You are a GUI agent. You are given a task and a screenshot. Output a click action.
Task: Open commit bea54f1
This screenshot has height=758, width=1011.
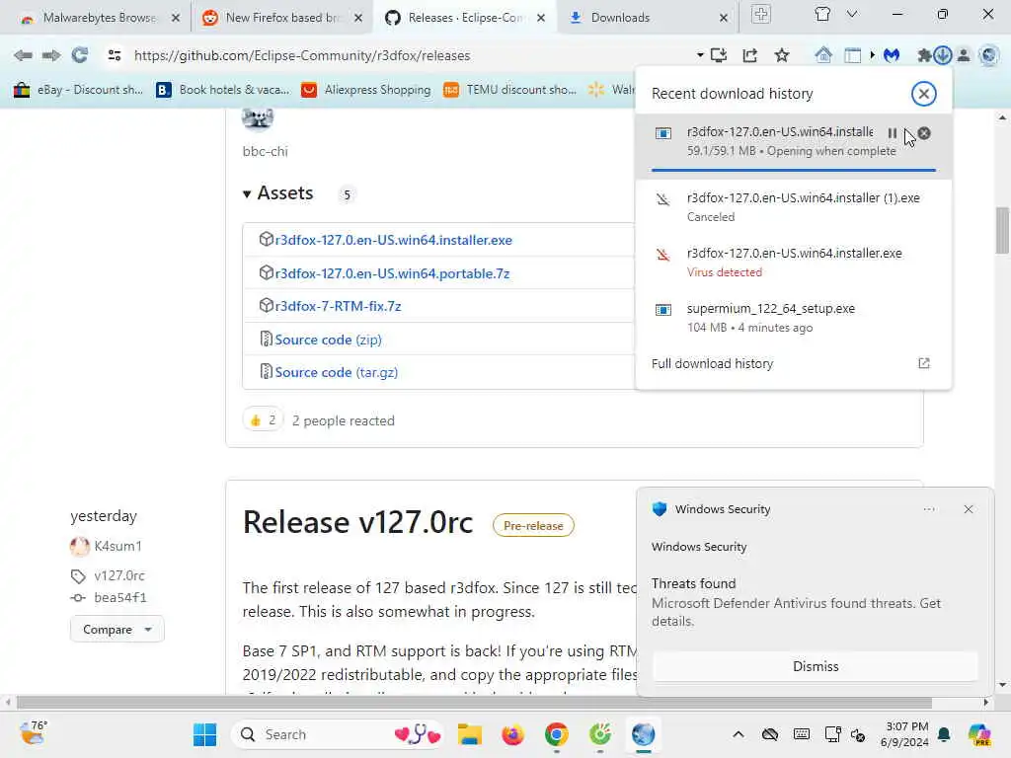[119, 597]
